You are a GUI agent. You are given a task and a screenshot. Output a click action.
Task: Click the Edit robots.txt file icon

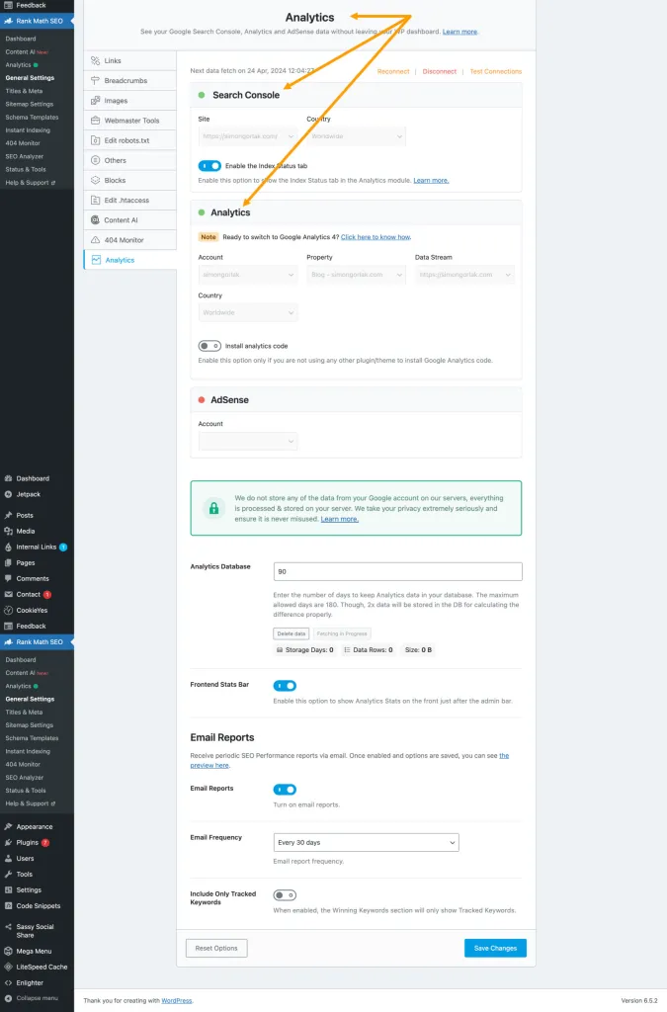[96, 140]
